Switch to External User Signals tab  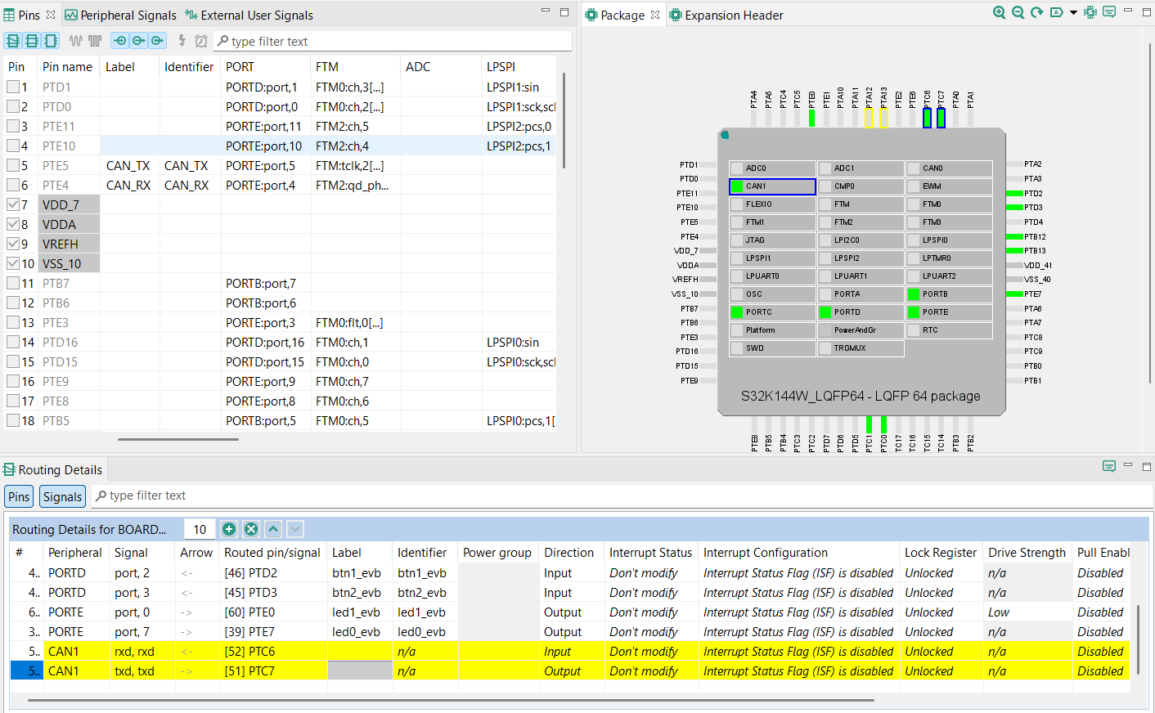[249, 15]
